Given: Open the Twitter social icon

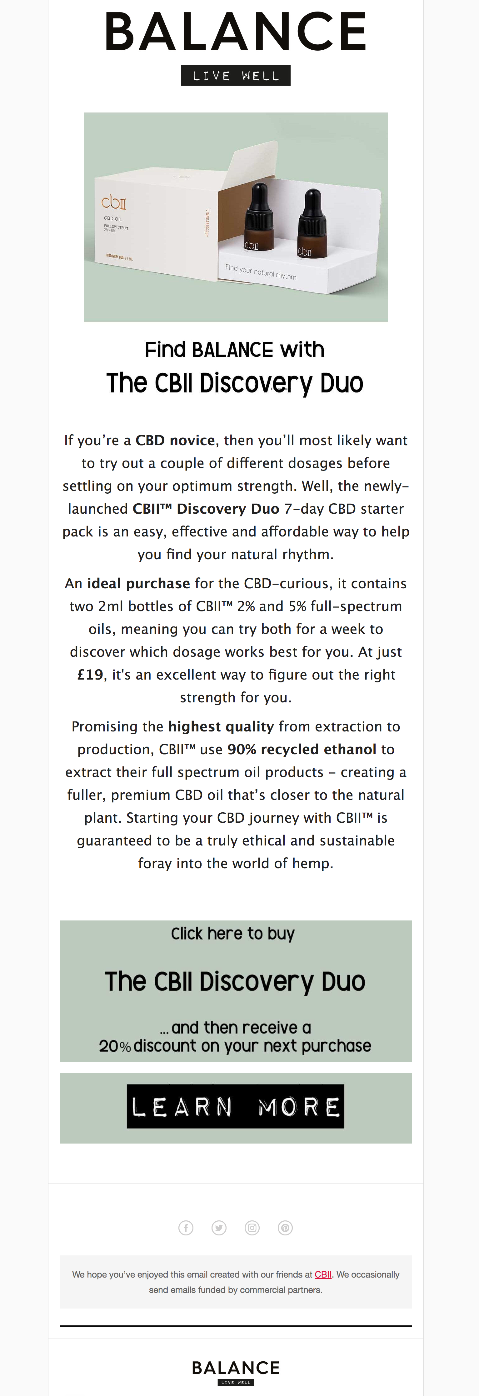Looking at the screenshot, I should click(219, 1228).
